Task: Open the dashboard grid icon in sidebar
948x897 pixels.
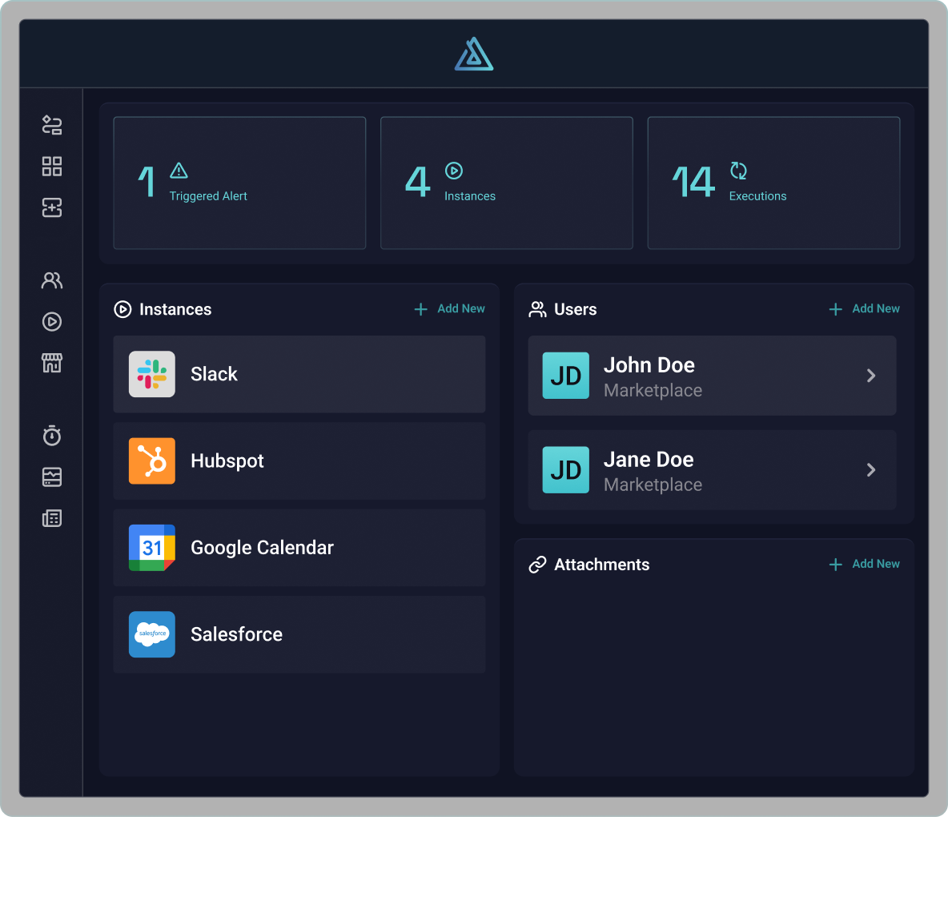Action: [52, 167]
